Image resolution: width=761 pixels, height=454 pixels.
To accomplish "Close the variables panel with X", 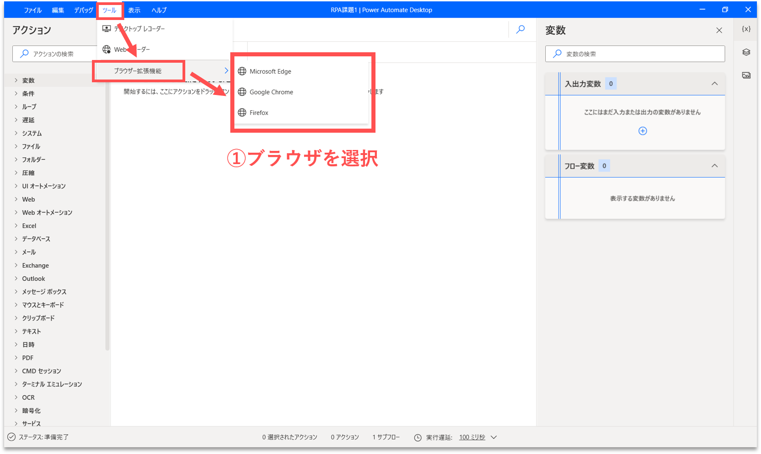I will (719, 30).
